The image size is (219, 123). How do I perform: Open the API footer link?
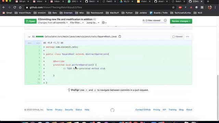164,110
